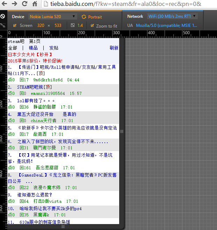Open the Device dropdown showing Nokia Lumia 520
Image resolution: width=217 pixels, height=230 pixels.
pyautogui.click(x=52, y=16)
